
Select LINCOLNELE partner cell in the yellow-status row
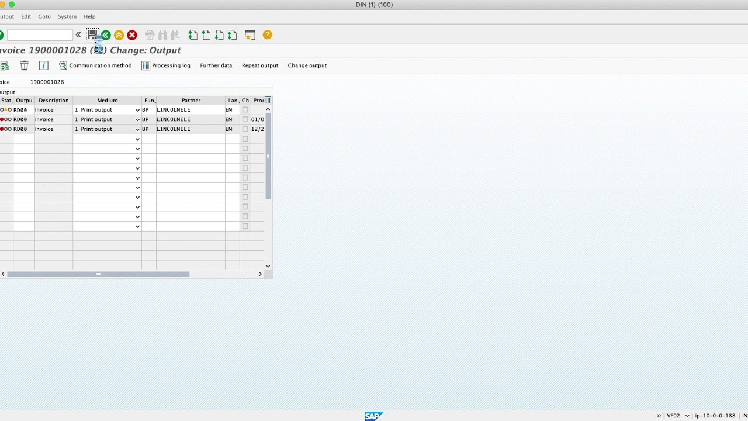[191, 110]
